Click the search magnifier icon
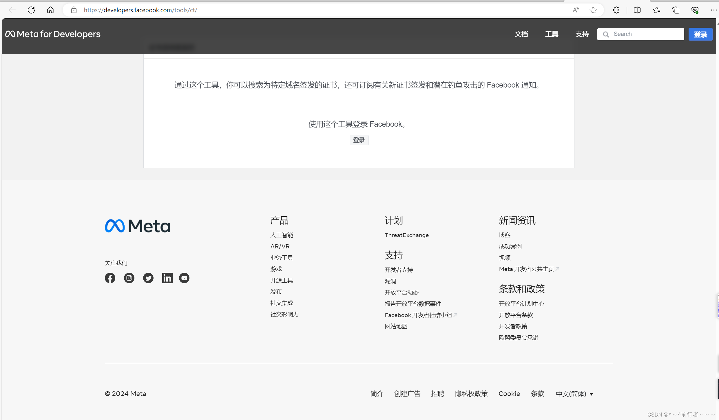719x420 pixels. point(606,34)
